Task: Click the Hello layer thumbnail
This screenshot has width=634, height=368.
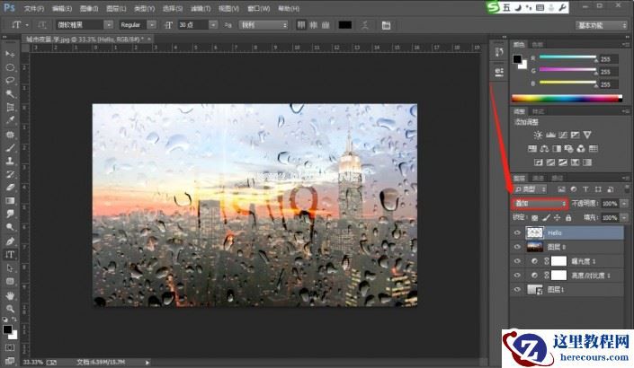Action: (x=534, y=232)
